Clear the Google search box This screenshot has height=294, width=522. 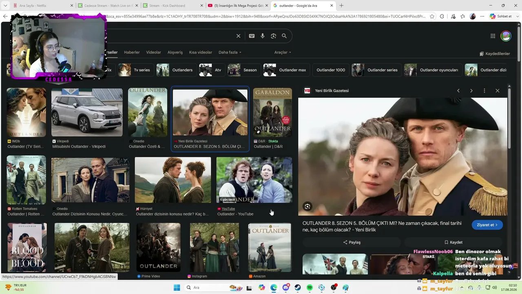[x=239, y=36]
